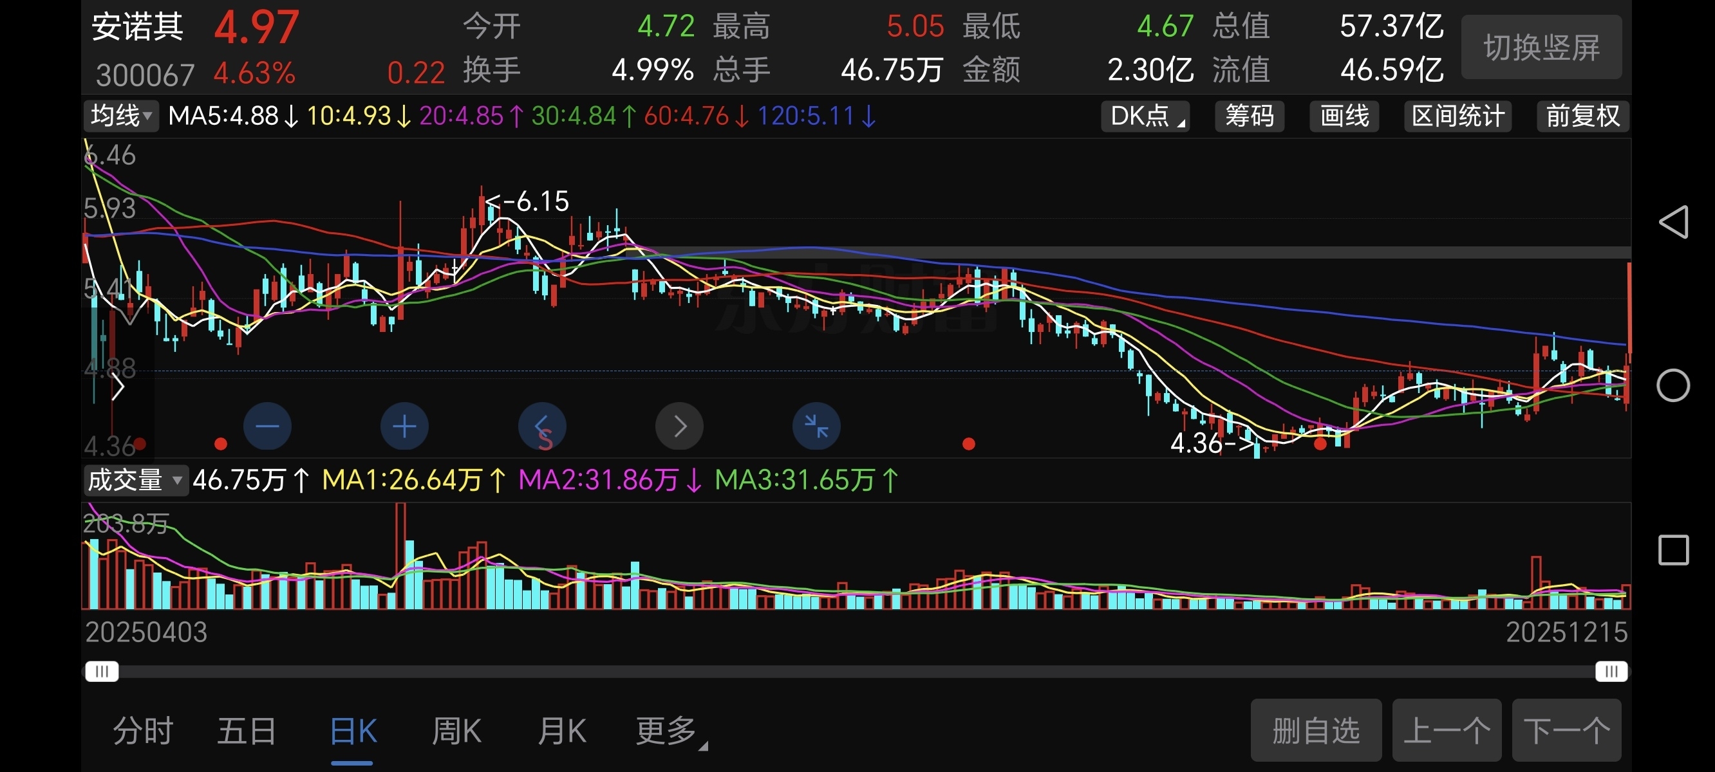Switch to 周K tab
Image resolution: width=1715 pixels, height=772 pixels.
tap(456, 731)
